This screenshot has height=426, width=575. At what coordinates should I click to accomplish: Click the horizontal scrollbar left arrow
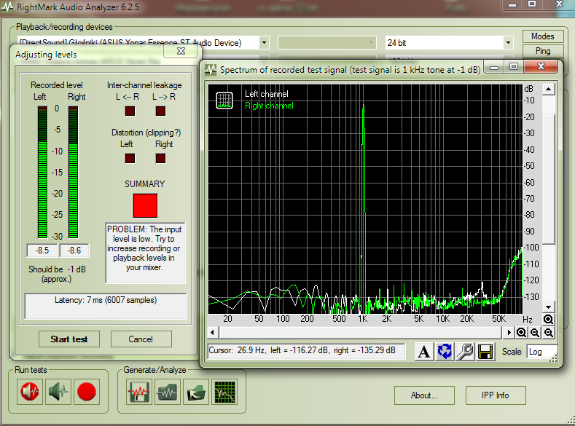click(x=213, y=333)
